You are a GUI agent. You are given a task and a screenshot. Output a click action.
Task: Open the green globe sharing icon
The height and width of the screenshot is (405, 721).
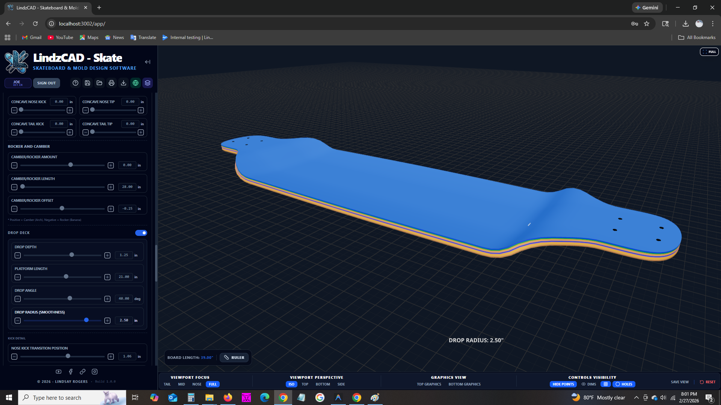click(x=135, y=83)
